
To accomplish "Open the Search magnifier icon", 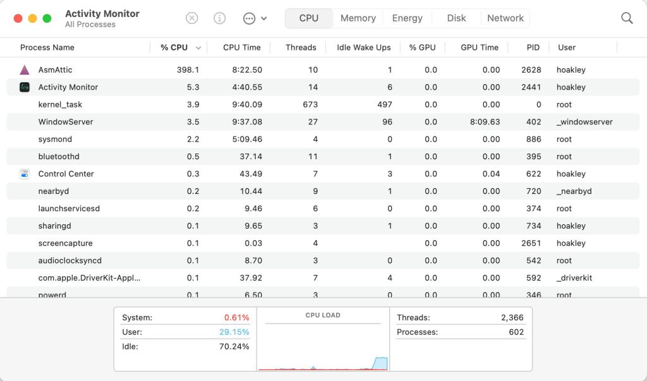I will [627, 18].
